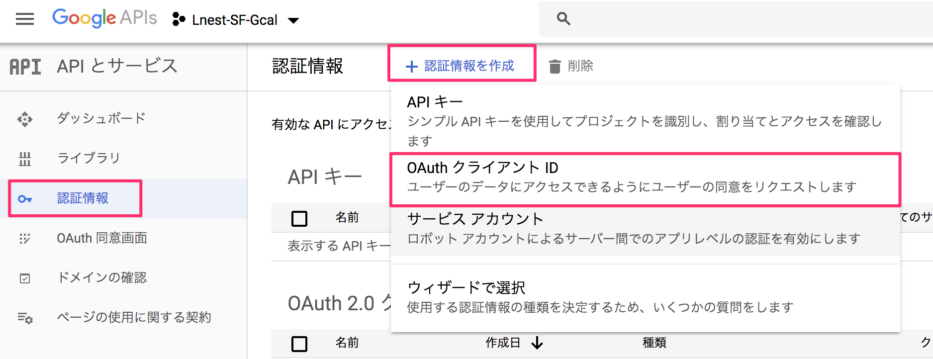Click the OAuth 同意画面 sidebar icon
The height and width of the screenshot is (359, 933).
click(x=25, y=239)
